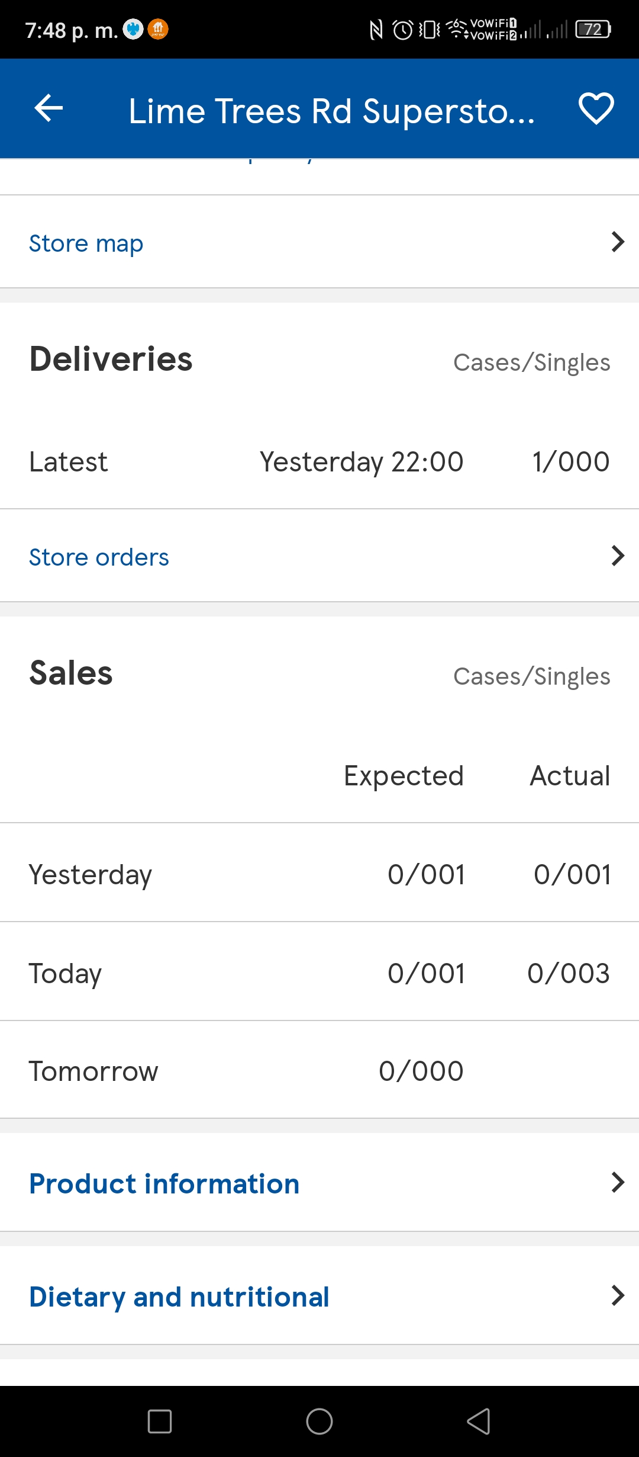Viewport: 639px width, 1457px height.
Task: Open the Store map link
Action: (x=86, y=243)
